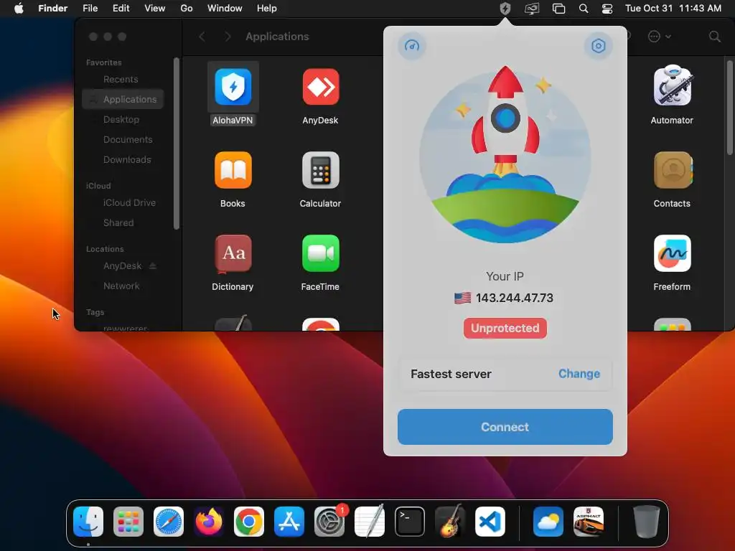The height and width of the screenshot is (551, 735).
Task: Open the View menu
Action: 155,9
